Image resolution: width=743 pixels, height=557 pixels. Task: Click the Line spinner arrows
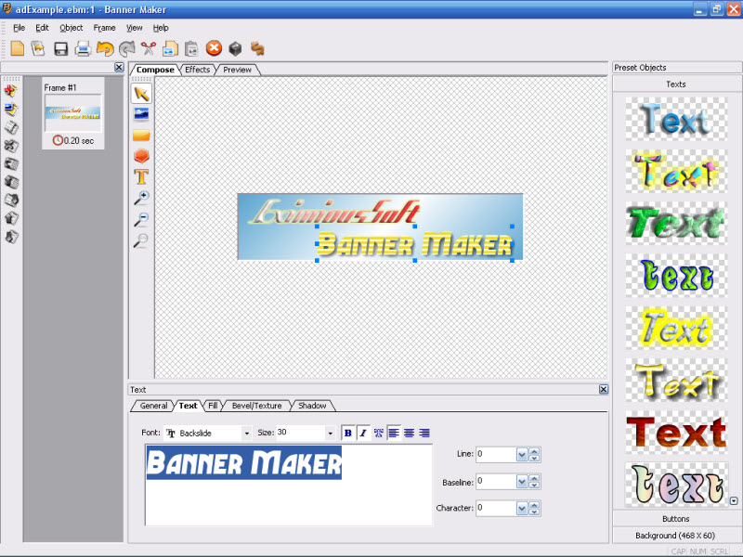click(x=535, y=455)
